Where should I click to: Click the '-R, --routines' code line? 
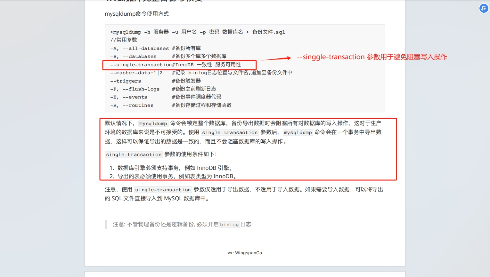pos(171,105)
